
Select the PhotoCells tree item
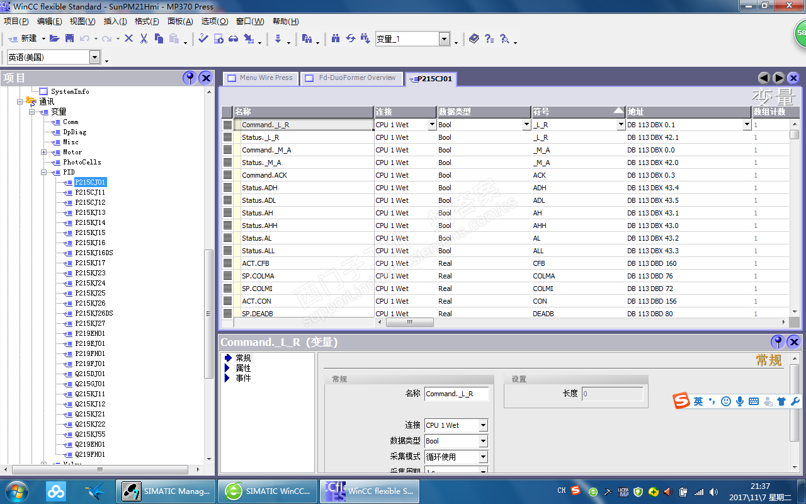tap(82, 162)
